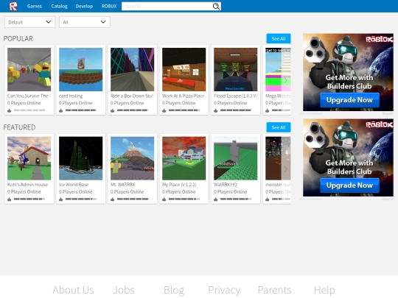Open the About Us footer link
398x298 pixels.
pyautogui.click(x=74, y=290)
